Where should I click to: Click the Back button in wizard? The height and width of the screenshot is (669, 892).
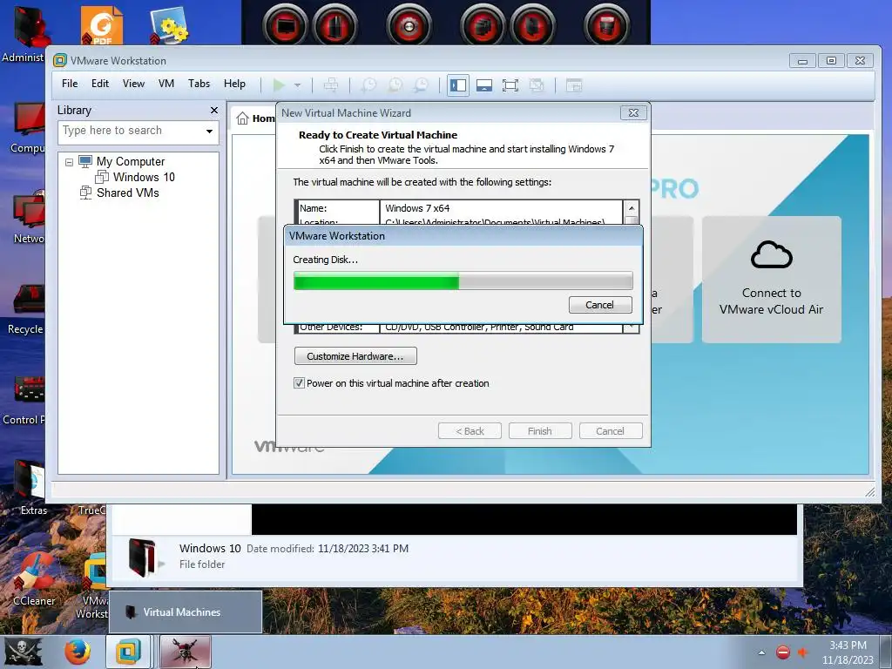[470, 431]
